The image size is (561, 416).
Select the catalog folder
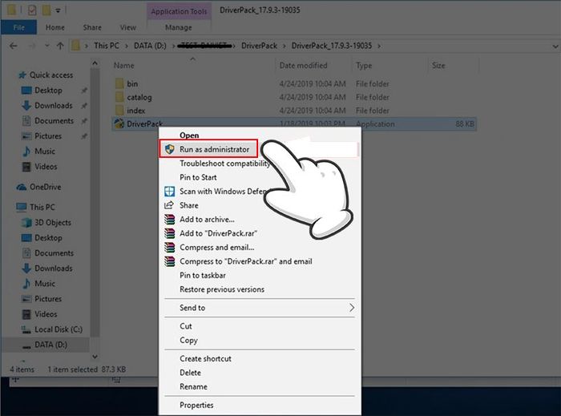(139, 97)
